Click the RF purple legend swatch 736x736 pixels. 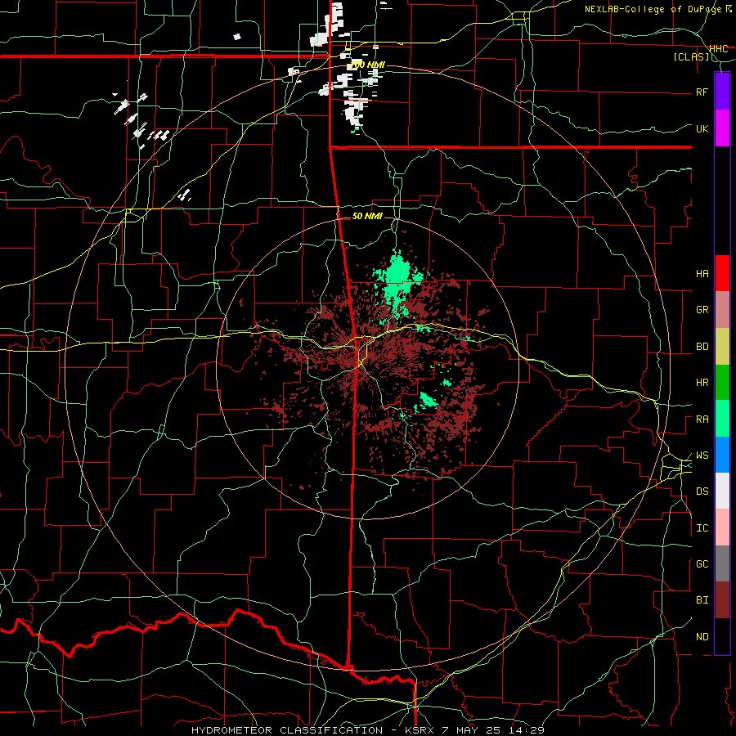[x=722, y=92]
